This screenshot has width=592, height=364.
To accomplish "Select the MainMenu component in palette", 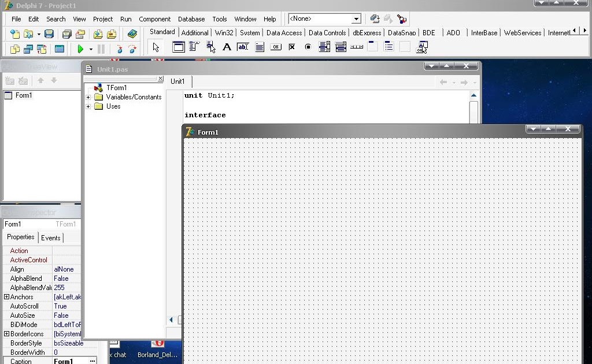I will 194,47.
